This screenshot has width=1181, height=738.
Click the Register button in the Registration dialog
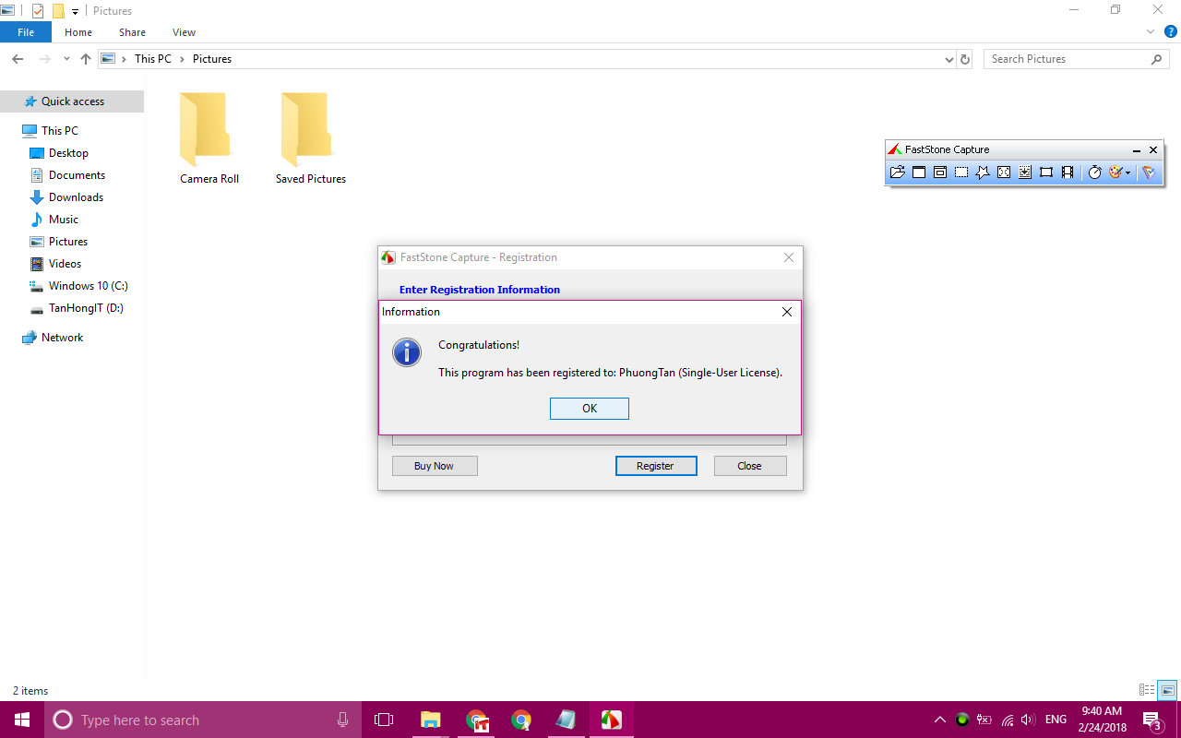pyautogui.click(x=655, y=466)
